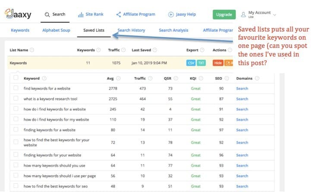Image resolution: width=311 pixels, height=192 pixels.
Task: Check 'find keywords for a website' row
Action: (16, 88)
